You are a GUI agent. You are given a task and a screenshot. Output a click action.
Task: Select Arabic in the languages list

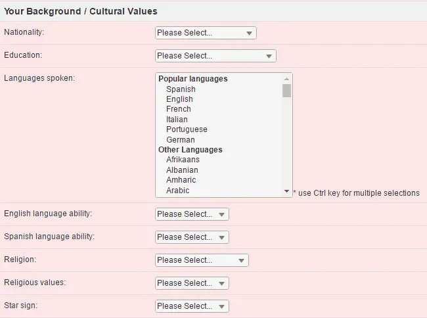(177, 191)
